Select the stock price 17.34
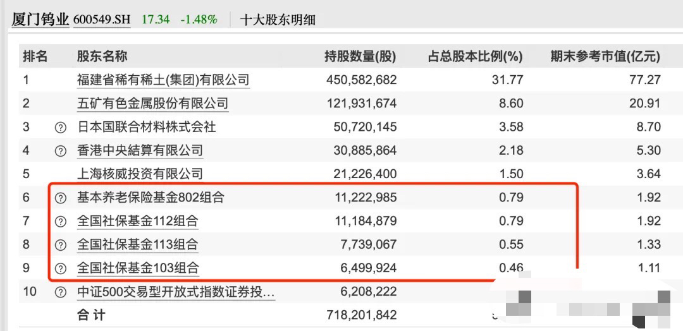The width and height of the screenshot is (683, 331). click(x=156, y=20)
